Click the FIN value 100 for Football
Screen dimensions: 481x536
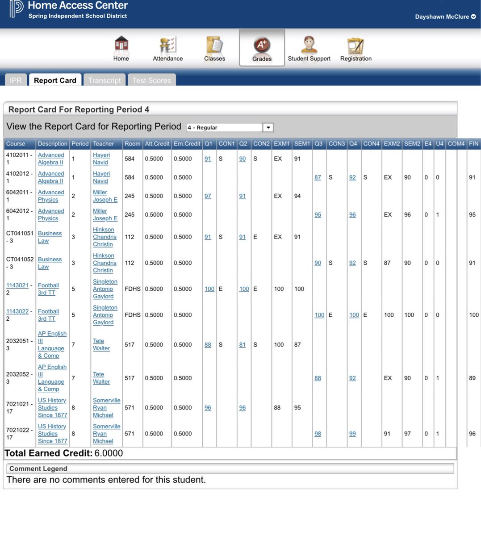474,315
